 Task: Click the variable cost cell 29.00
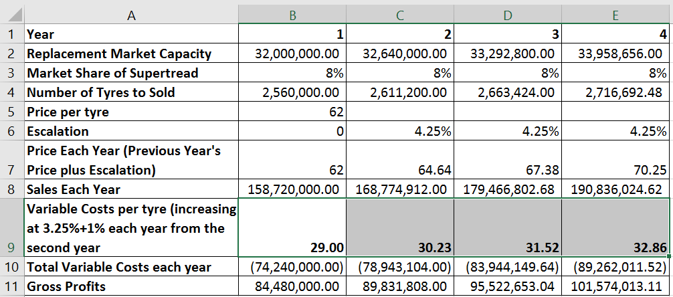292,248
